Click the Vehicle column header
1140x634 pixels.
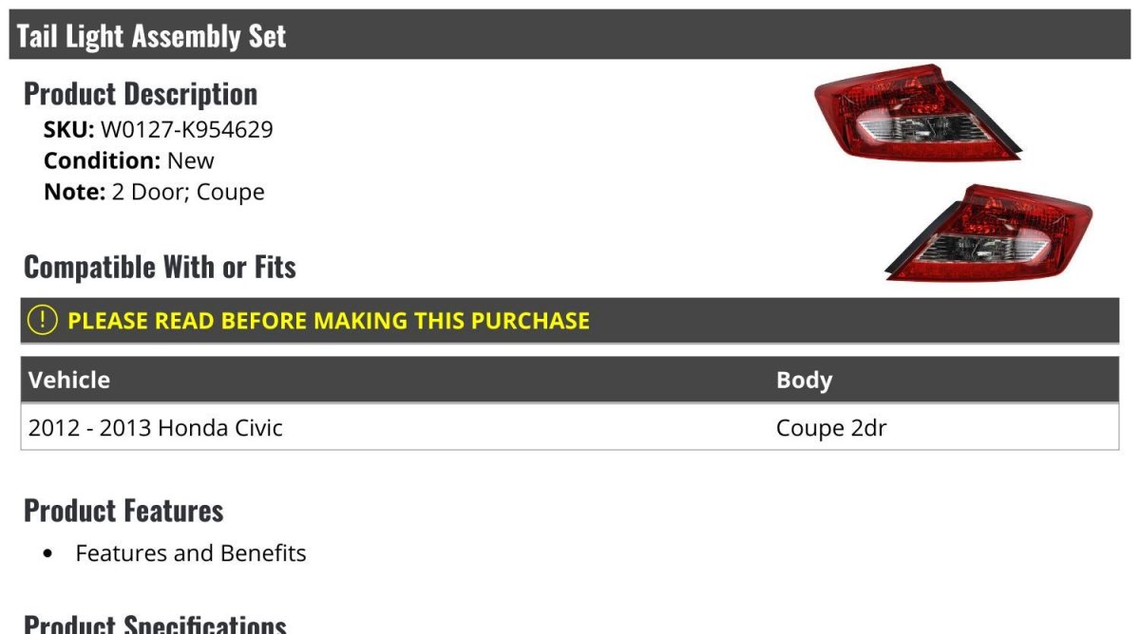pyautogui.click(x=69, y=380)
